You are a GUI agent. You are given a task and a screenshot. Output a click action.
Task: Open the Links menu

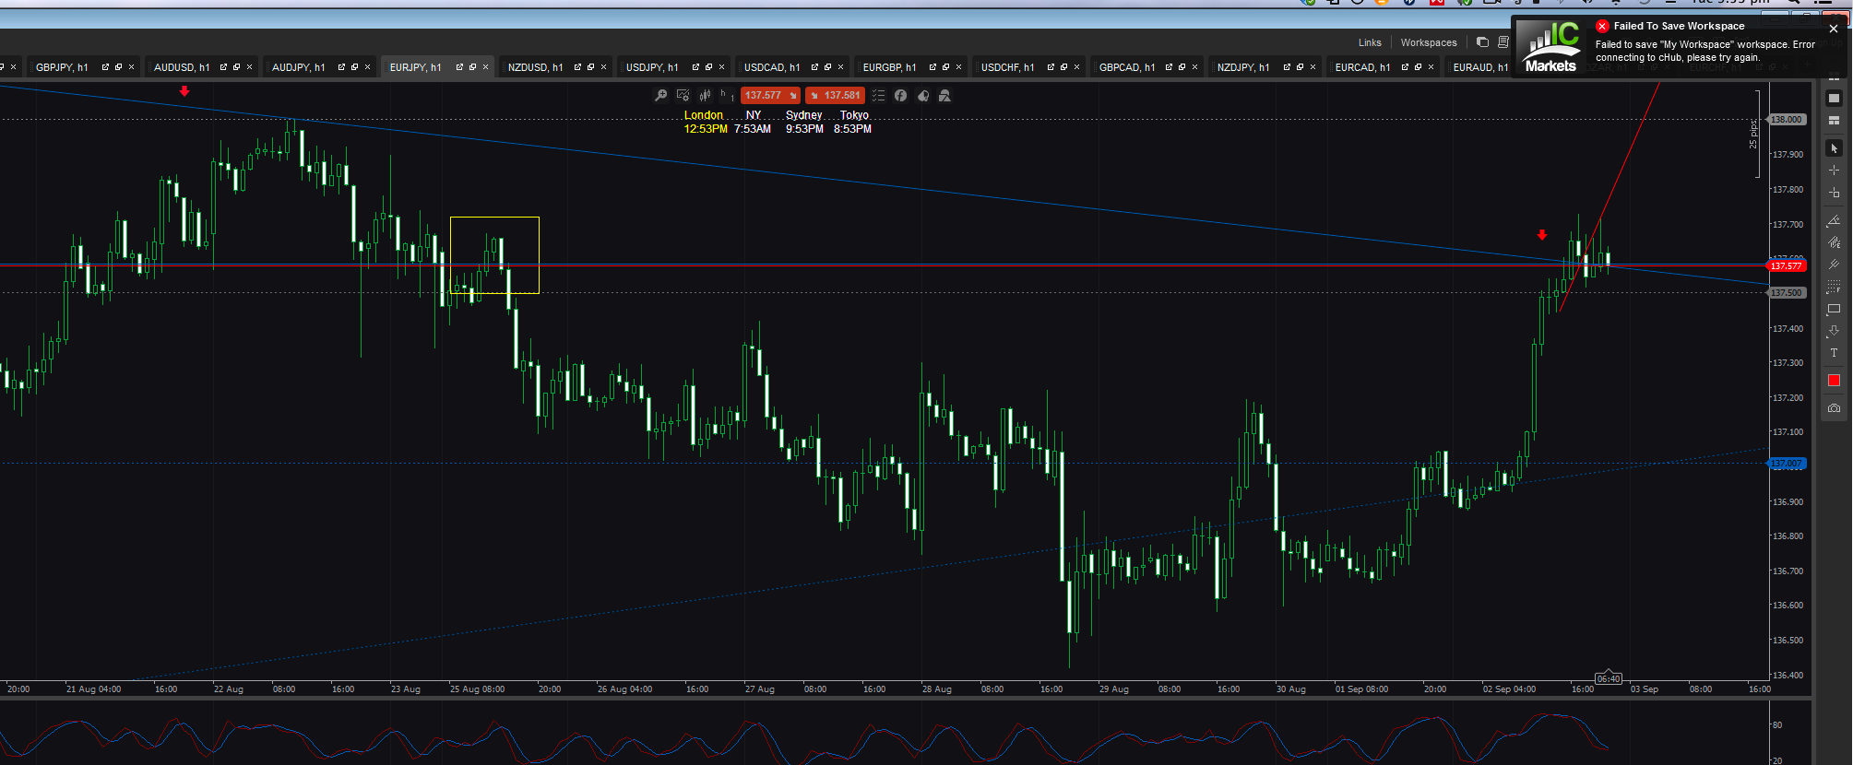coord(1370,42)
